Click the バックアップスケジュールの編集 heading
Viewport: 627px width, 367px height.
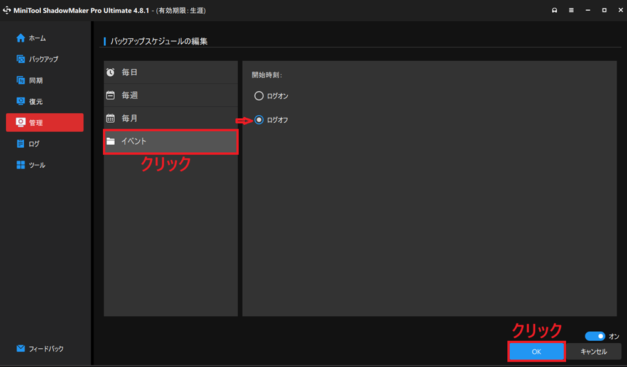159,41
